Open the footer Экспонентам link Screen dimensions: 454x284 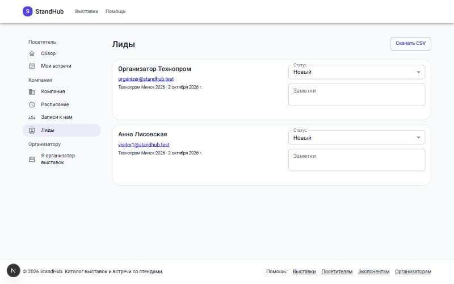(374, 272)
